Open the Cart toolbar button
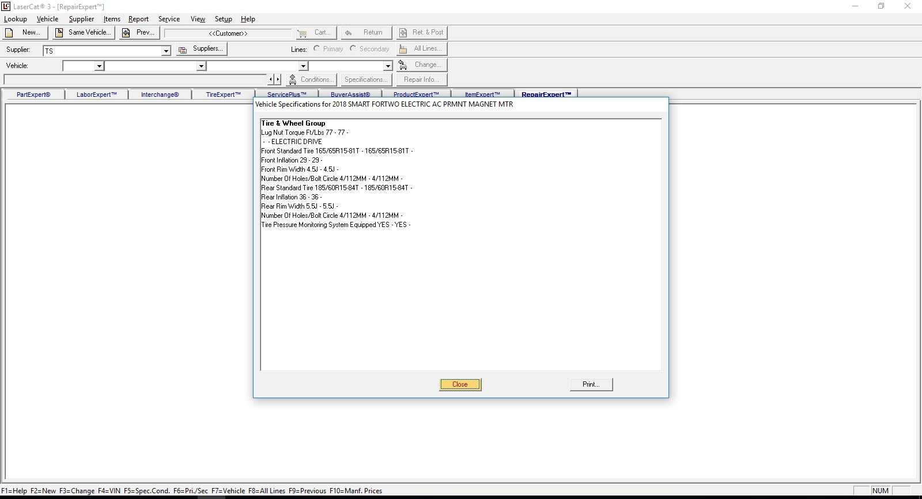The width and height of the screenshot is (922, 499). 315,33
